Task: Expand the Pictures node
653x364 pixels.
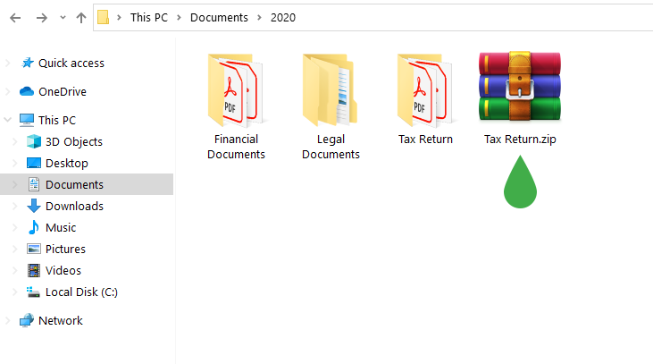Action: point(14,249)
